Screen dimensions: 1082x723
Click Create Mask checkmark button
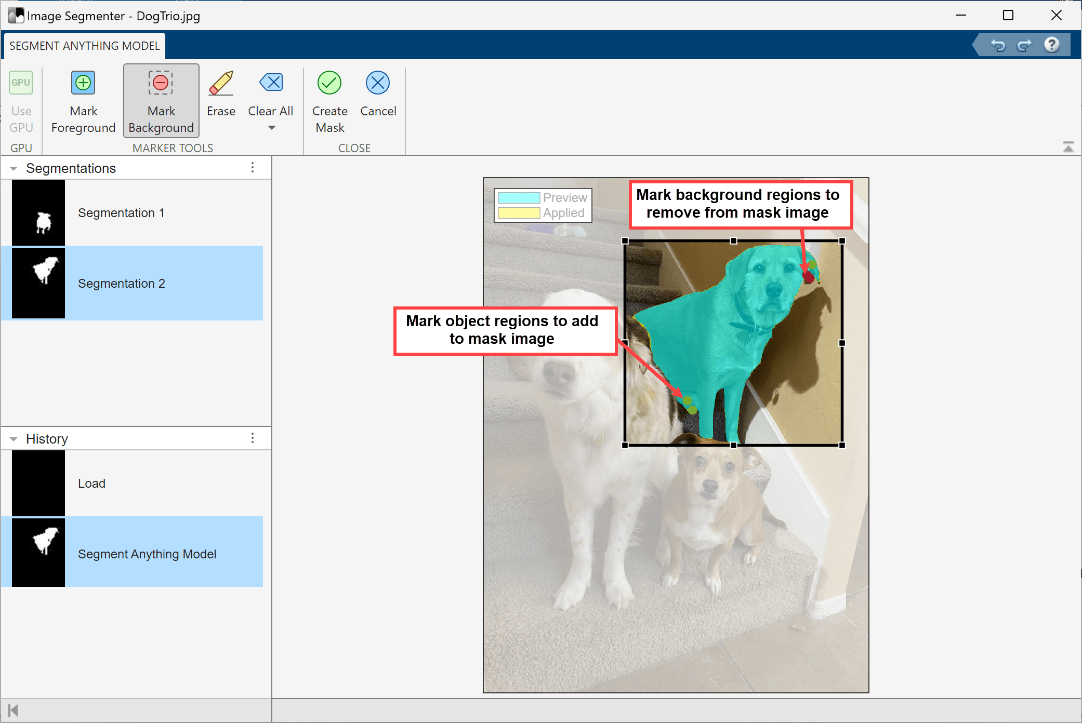[x=329, y=83]
